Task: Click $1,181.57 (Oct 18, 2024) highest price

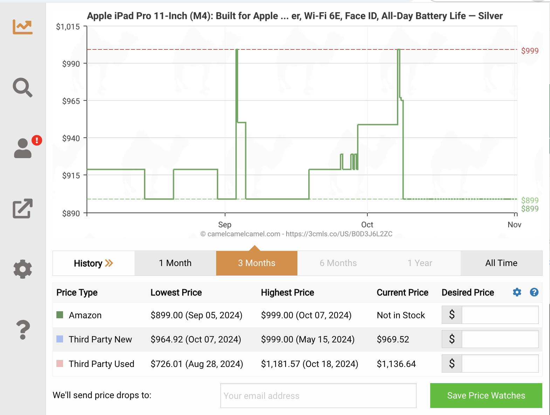Action: 310,364
